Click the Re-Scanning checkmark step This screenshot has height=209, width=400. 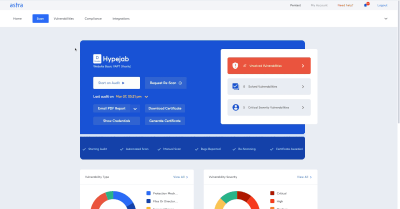point(244,149)
